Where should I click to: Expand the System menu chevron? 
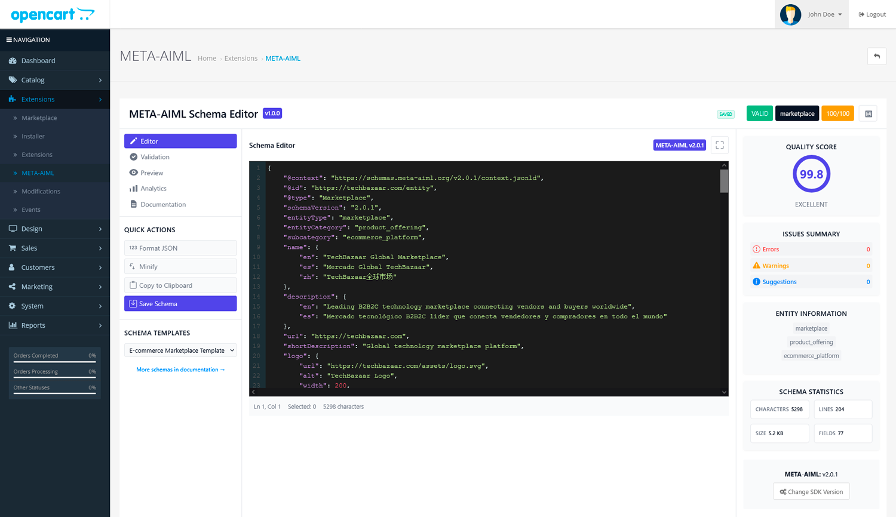click(100, 306)
